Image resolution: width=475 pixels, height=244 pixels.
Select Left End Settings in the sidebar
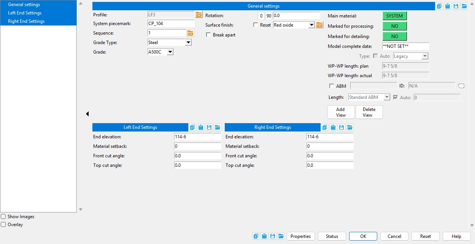pos(25,13)
